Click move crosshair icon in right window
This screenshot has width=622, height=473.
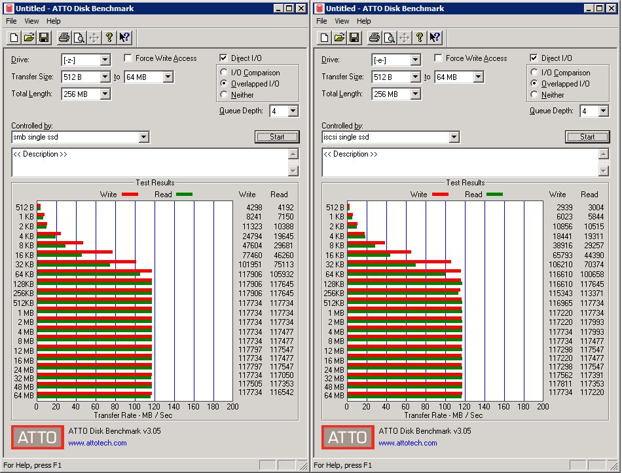(x=404, y=38)
